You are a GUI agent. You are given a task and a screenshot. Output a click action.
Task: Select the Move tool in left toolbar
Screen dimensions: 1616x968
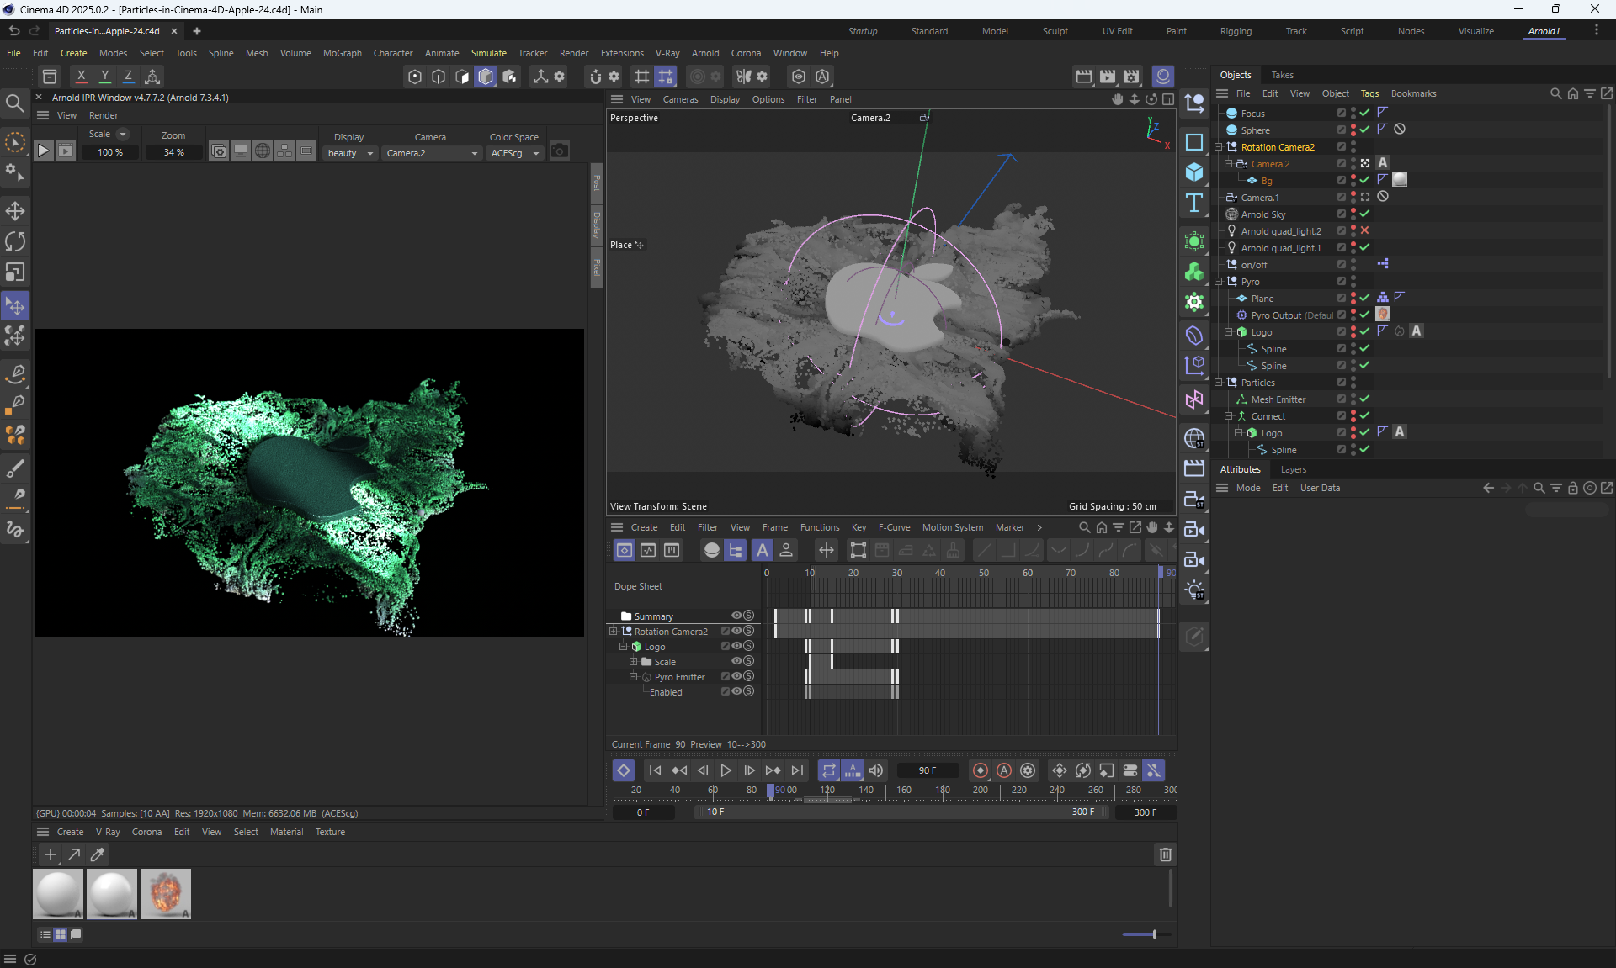15,210
